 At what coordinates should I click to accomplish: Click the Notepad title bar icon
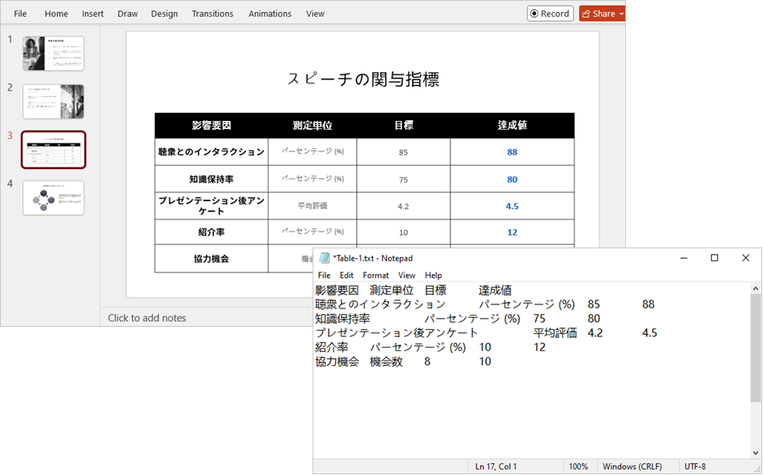click(324, 258)
